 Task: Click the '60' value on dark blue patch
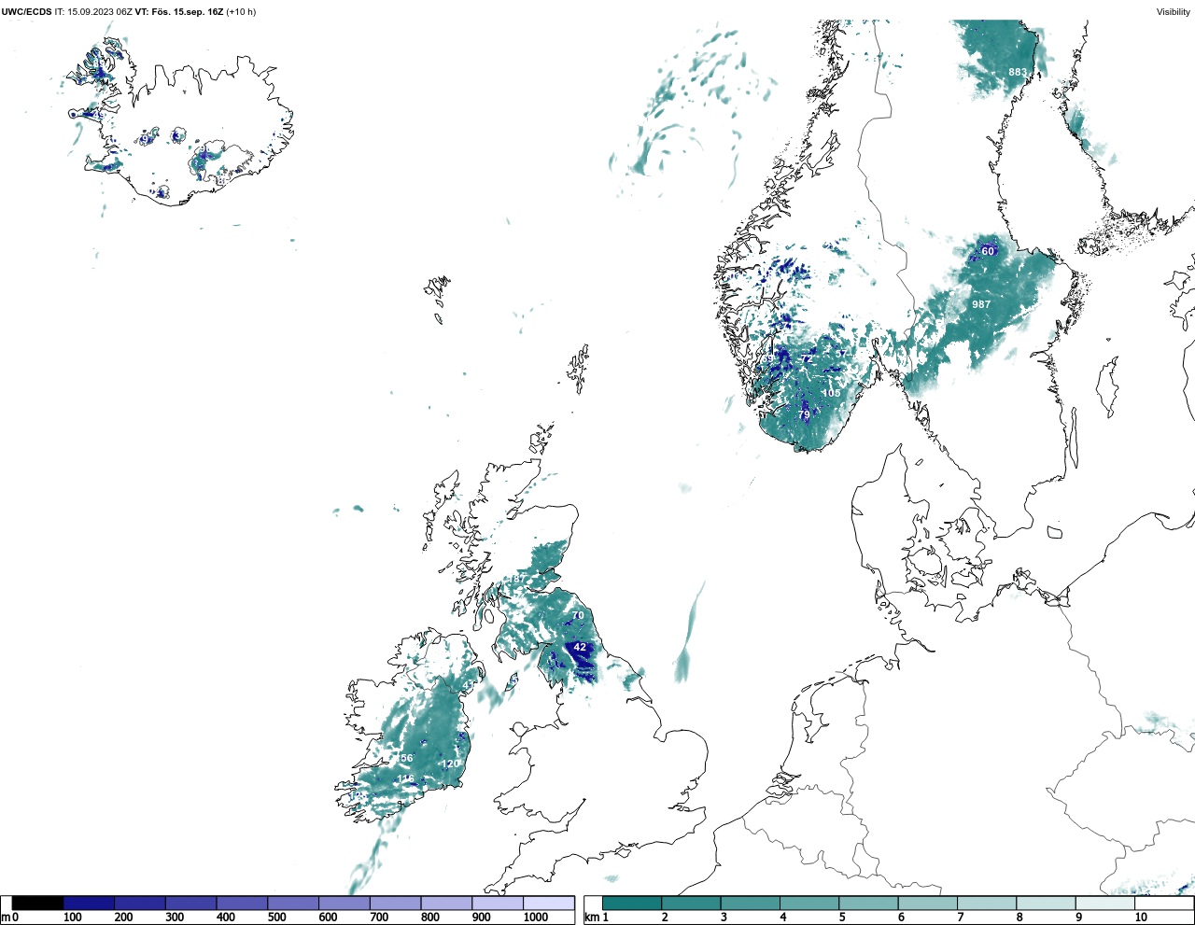tap(988, 251)
